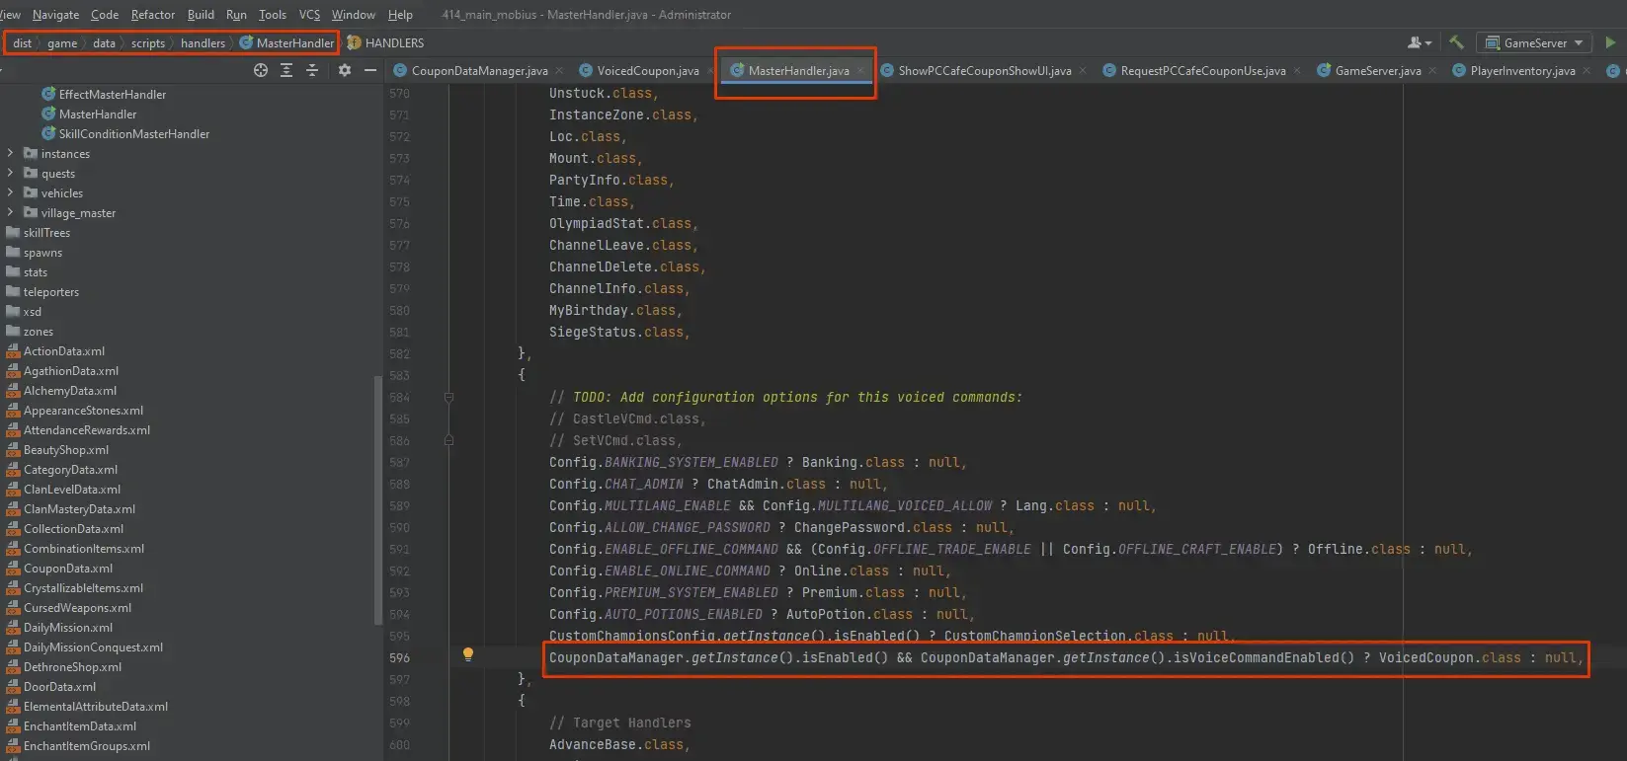The width and height of the screenshot is (1627, 761).
Task: Select EnchantItemGroups.xml file
Action: [x=86, y=745]
